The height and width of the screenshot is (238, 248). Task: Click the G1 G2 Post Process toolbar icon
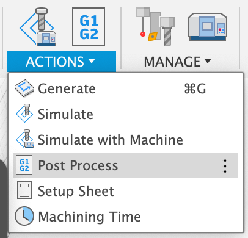click(x=89, y=27)
